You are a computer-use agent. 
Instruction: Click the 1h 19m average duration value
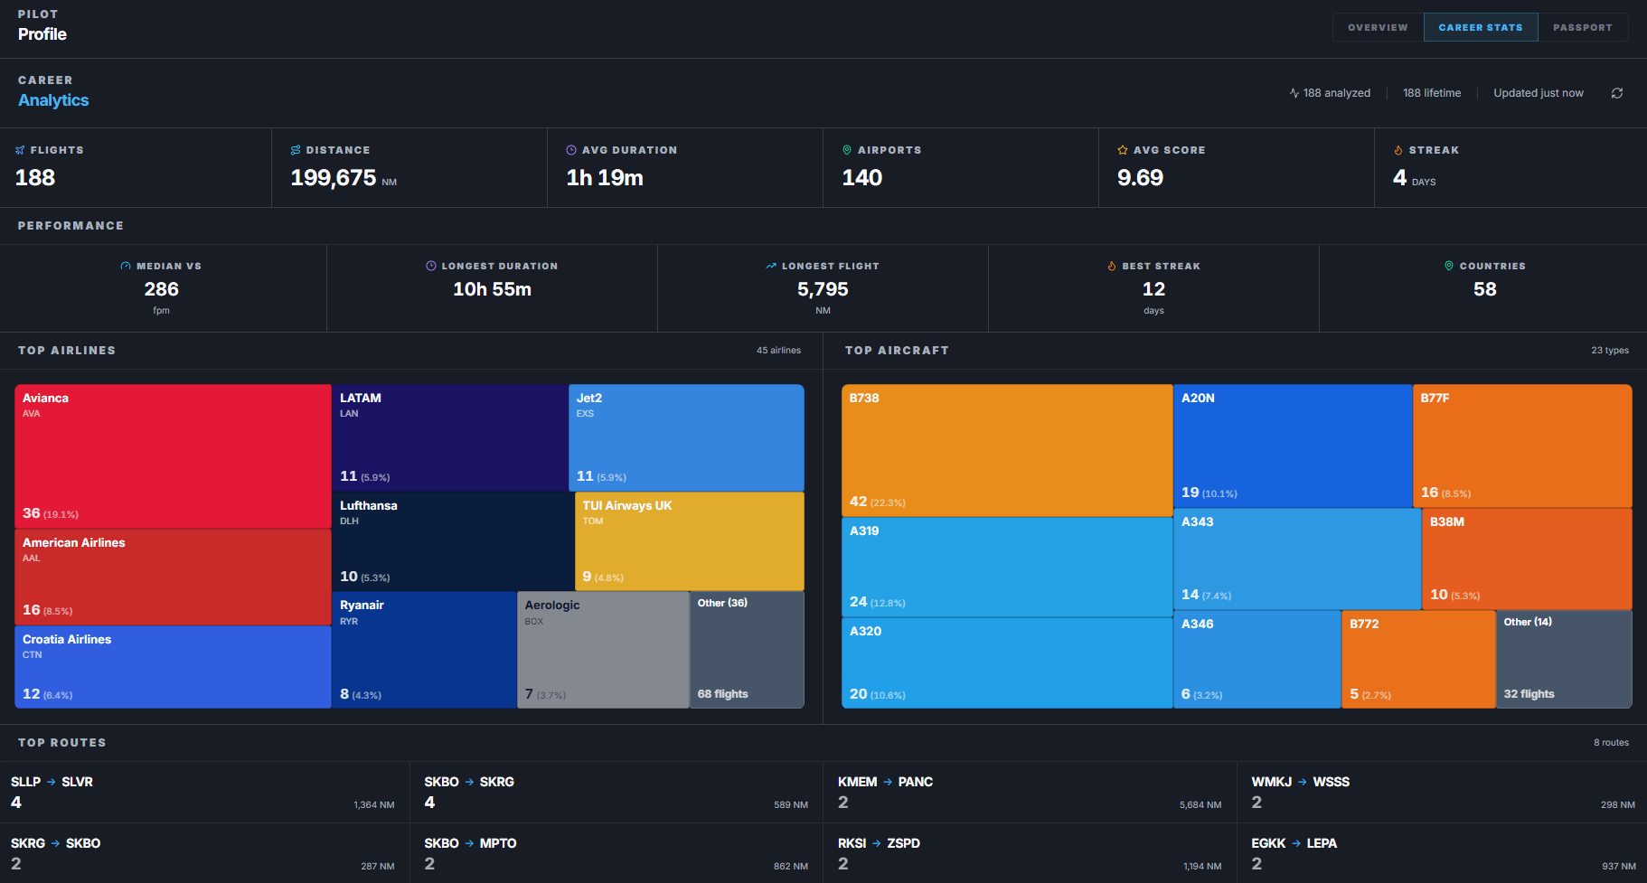click(x=605, y=178)
